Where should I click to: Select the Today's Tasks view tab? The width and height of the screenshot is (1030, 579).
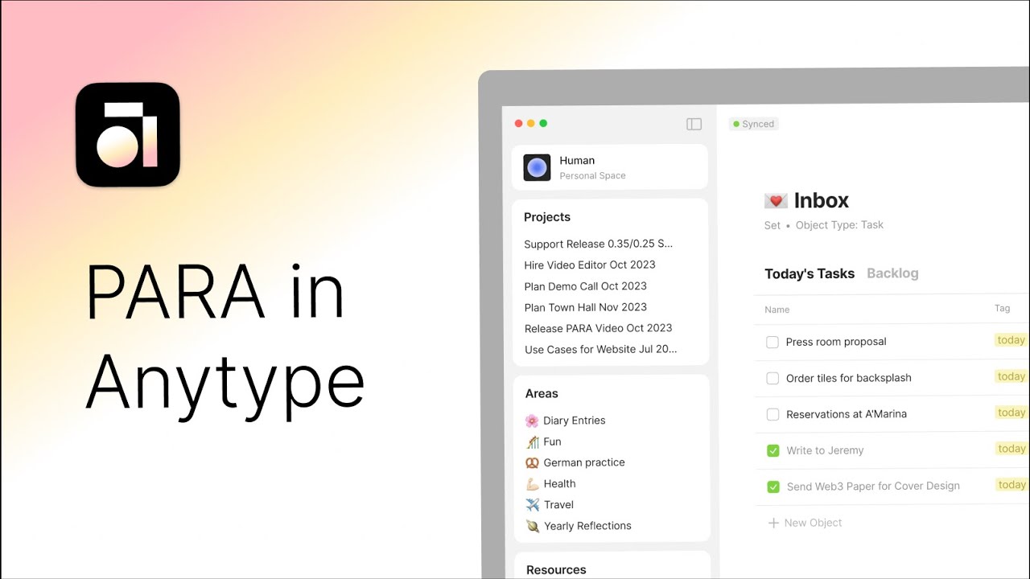click(x=810, y=273)
